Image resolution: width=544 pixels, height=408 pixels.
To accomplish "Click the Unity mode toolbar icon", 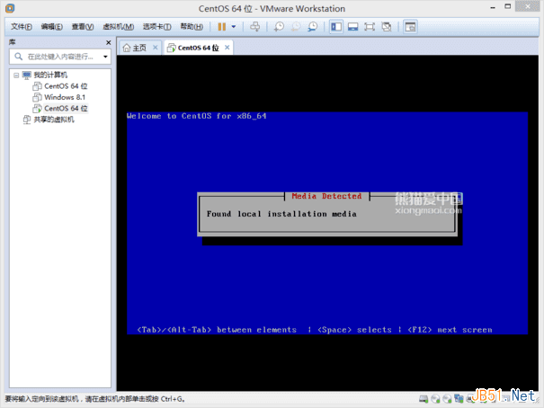I will pos(387,27).
